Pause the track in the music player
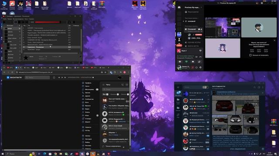 [16, 22]
